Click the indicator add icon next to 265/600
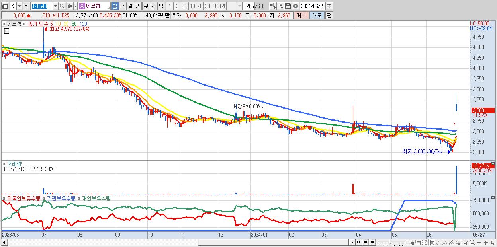Screen dimensions: 497x247 272,6
